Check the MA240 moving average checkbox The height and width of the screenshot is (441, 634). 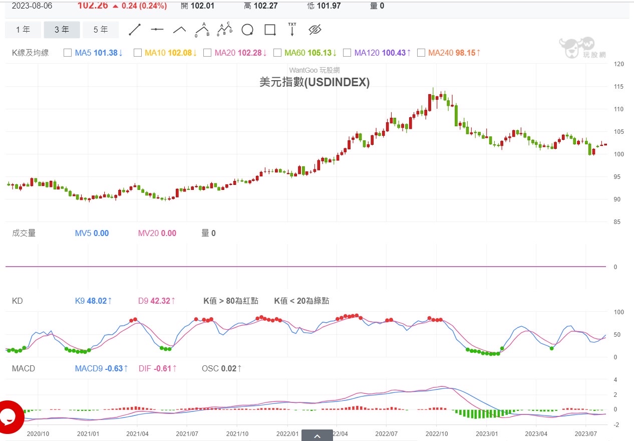(x=421, y=53)
